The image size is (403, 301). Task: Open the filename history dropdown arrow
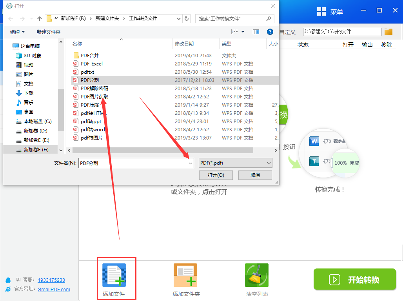191,163
